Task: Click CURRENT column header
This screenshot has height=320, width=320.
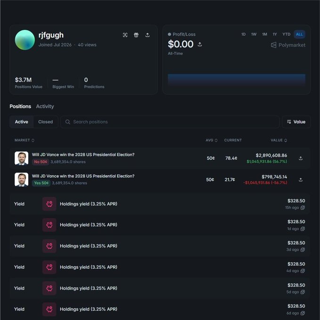Action: coord(233,140)
